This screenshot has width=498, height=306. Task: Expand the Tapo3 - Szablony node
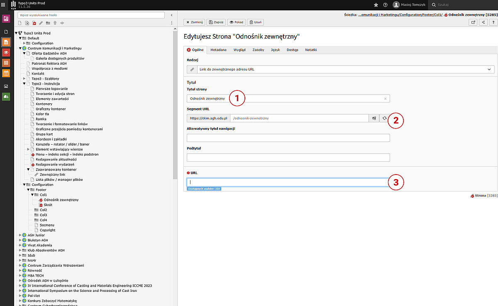pos(24,78)
